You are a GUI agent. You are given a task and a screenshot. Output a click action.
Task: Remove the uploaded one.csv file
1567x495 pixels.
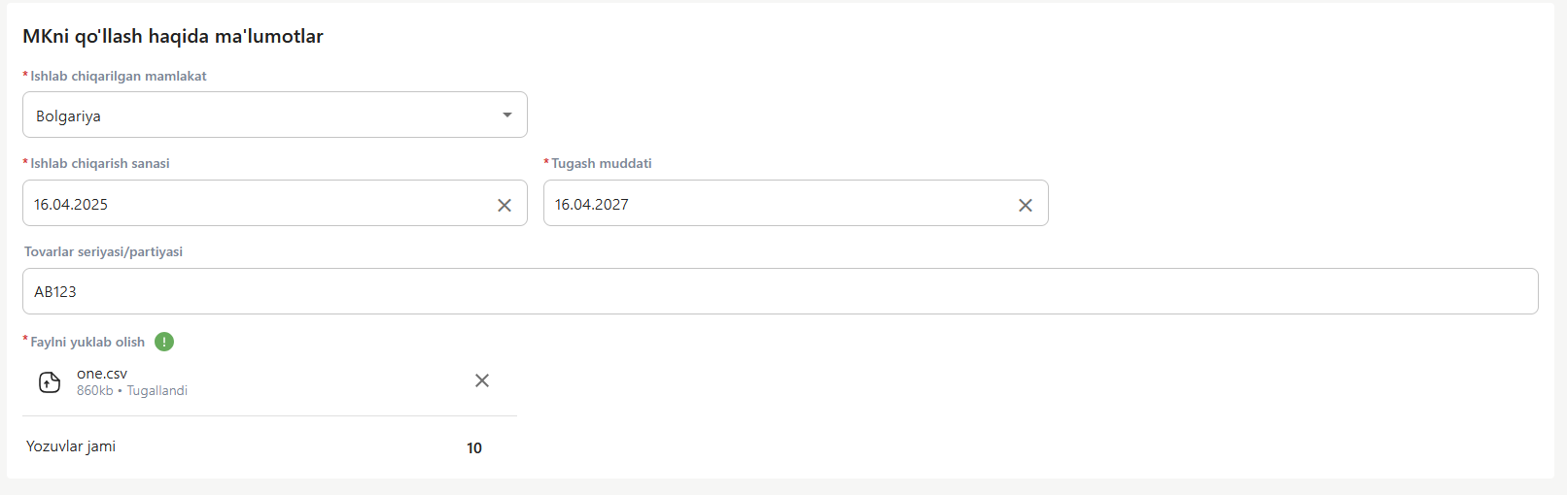(482, 380)
